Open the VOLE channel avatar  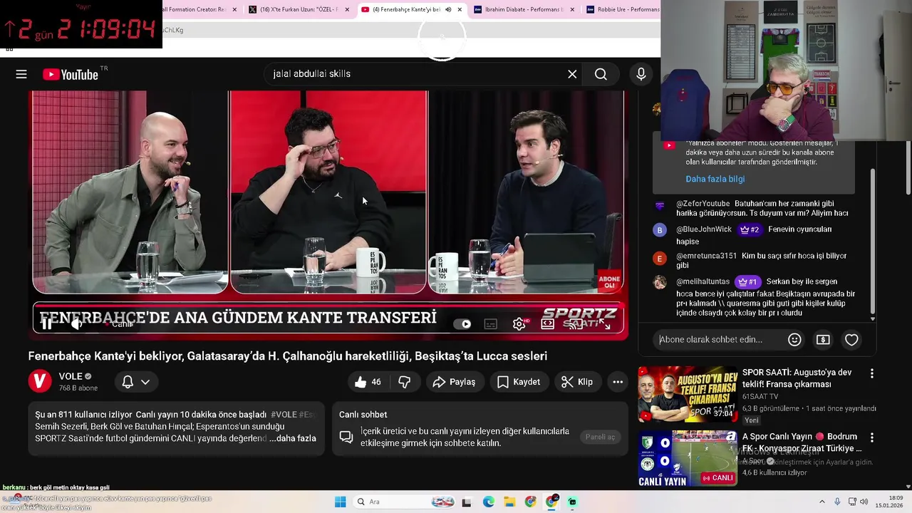point(40,381)
